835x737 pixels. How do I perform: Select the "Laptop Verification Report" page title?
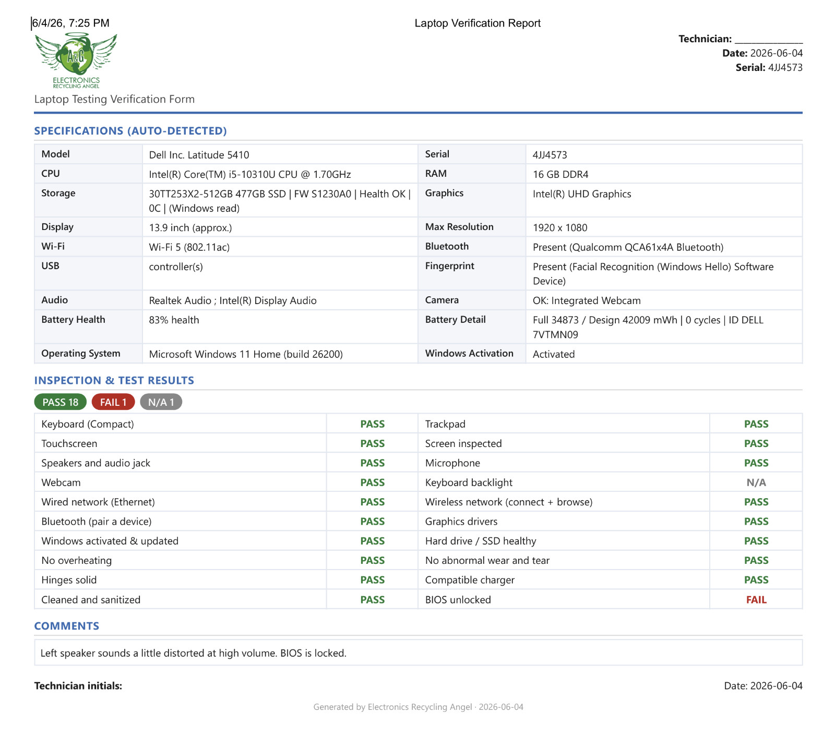(x=478, y=23)
